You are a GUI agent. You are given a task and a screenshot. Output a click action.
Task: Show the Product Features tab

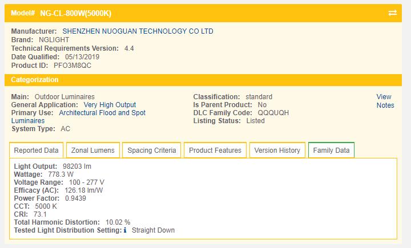215,151
